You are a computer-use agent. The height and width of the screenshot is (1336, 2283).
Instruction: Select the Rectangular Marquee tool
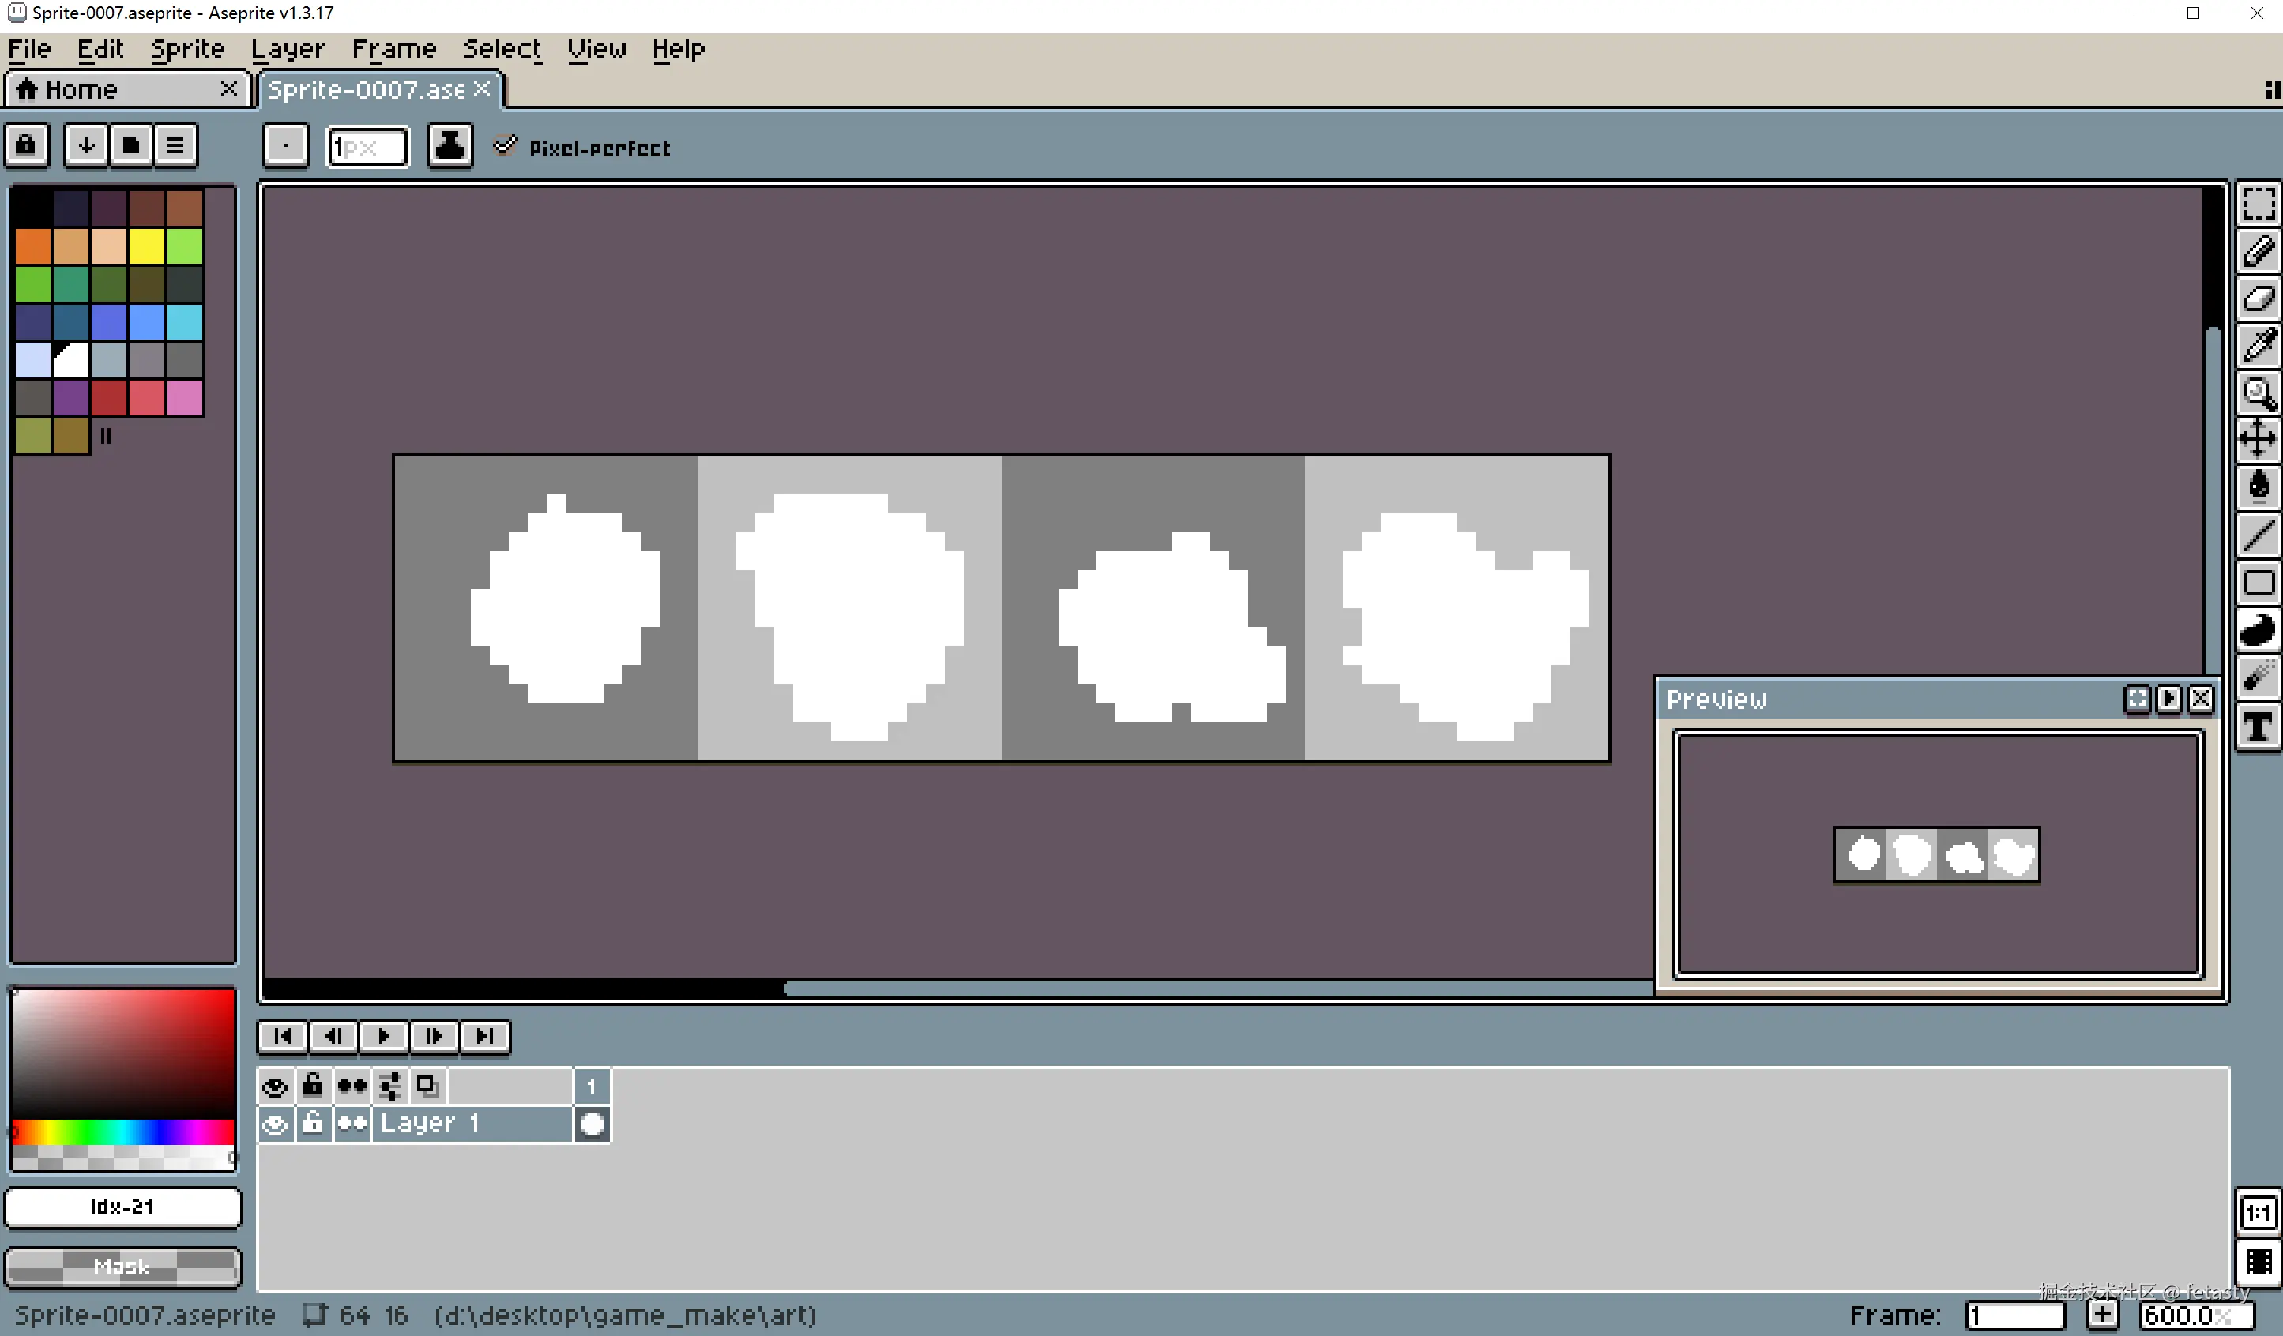click(2258, 204)
